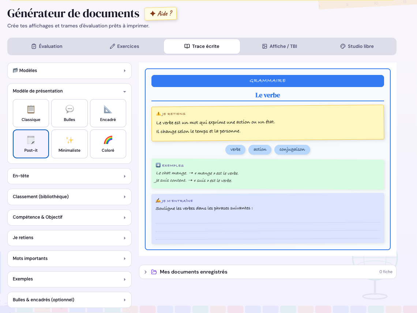Click the arrow icon beside EXEMPLES
The height and width of the screenshot is (313, 417).
(x=158, y=165)
